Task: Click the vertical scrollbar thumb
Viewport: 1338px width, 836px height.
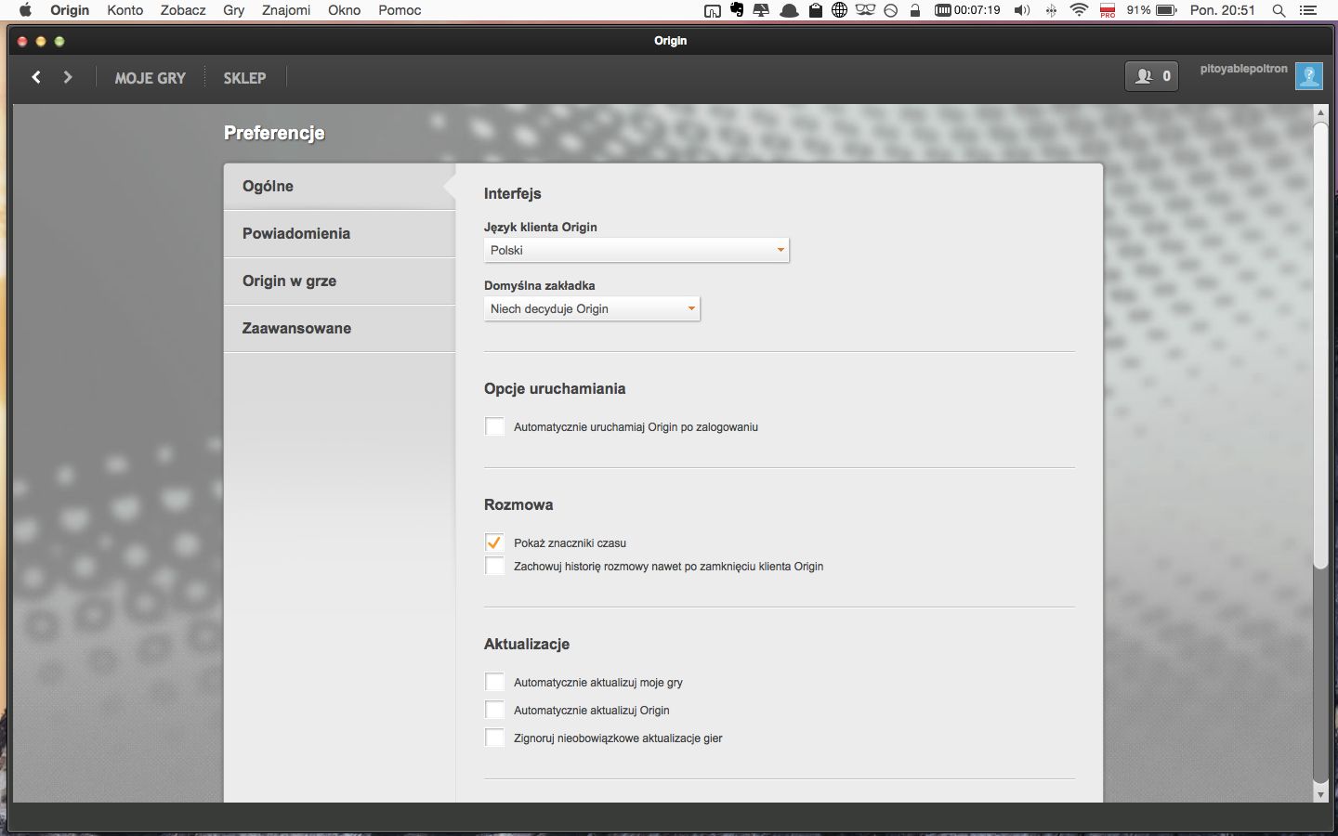Action: (1320, 345)
